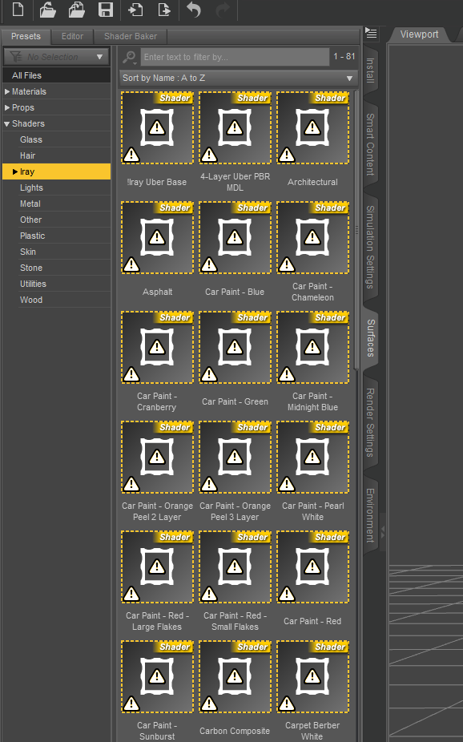This screenshot has height=742, width=463.
Task: Switch to the Editor tab
Action: (x=72, y=36)
